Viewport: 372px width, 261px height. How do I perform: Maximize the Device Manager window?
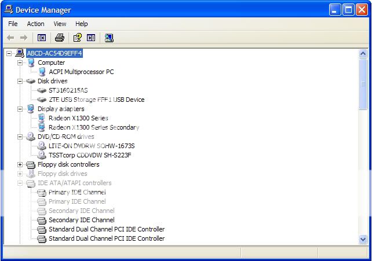pos(348,10)
